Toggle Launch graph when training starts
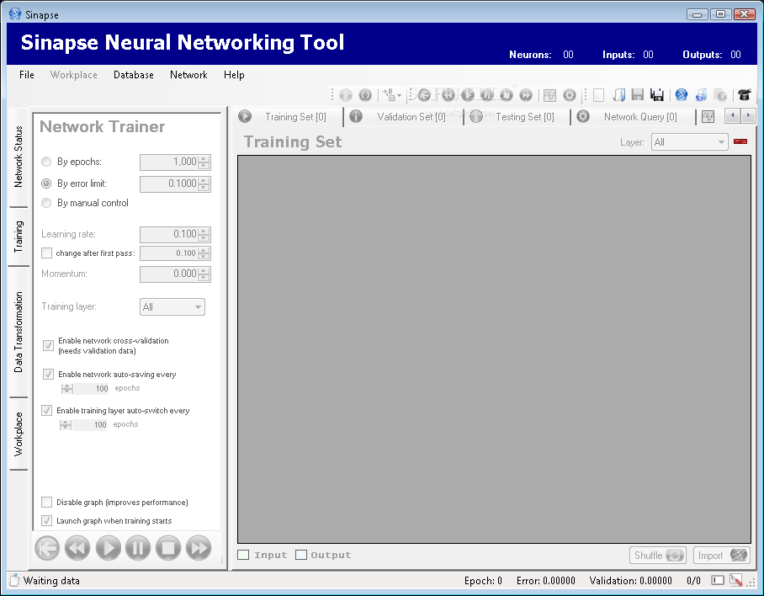This screenshot has width=764, height=596. 47,520
